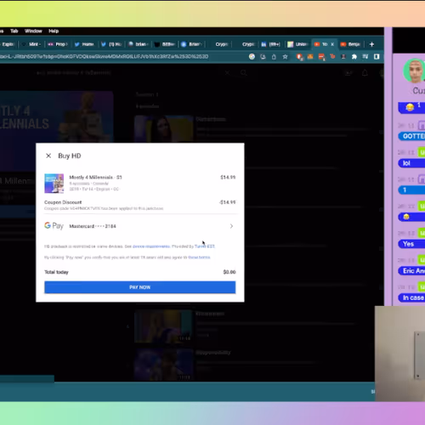This screenshot has width=425, height=425.
Task: Click the share icon in address bar
Action: coord(274,57)
